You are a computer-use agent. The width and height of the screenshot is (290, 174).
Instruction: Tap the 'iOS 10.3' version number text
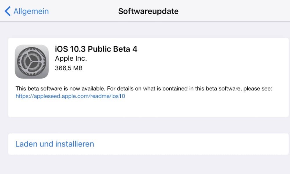pos(70,49)
